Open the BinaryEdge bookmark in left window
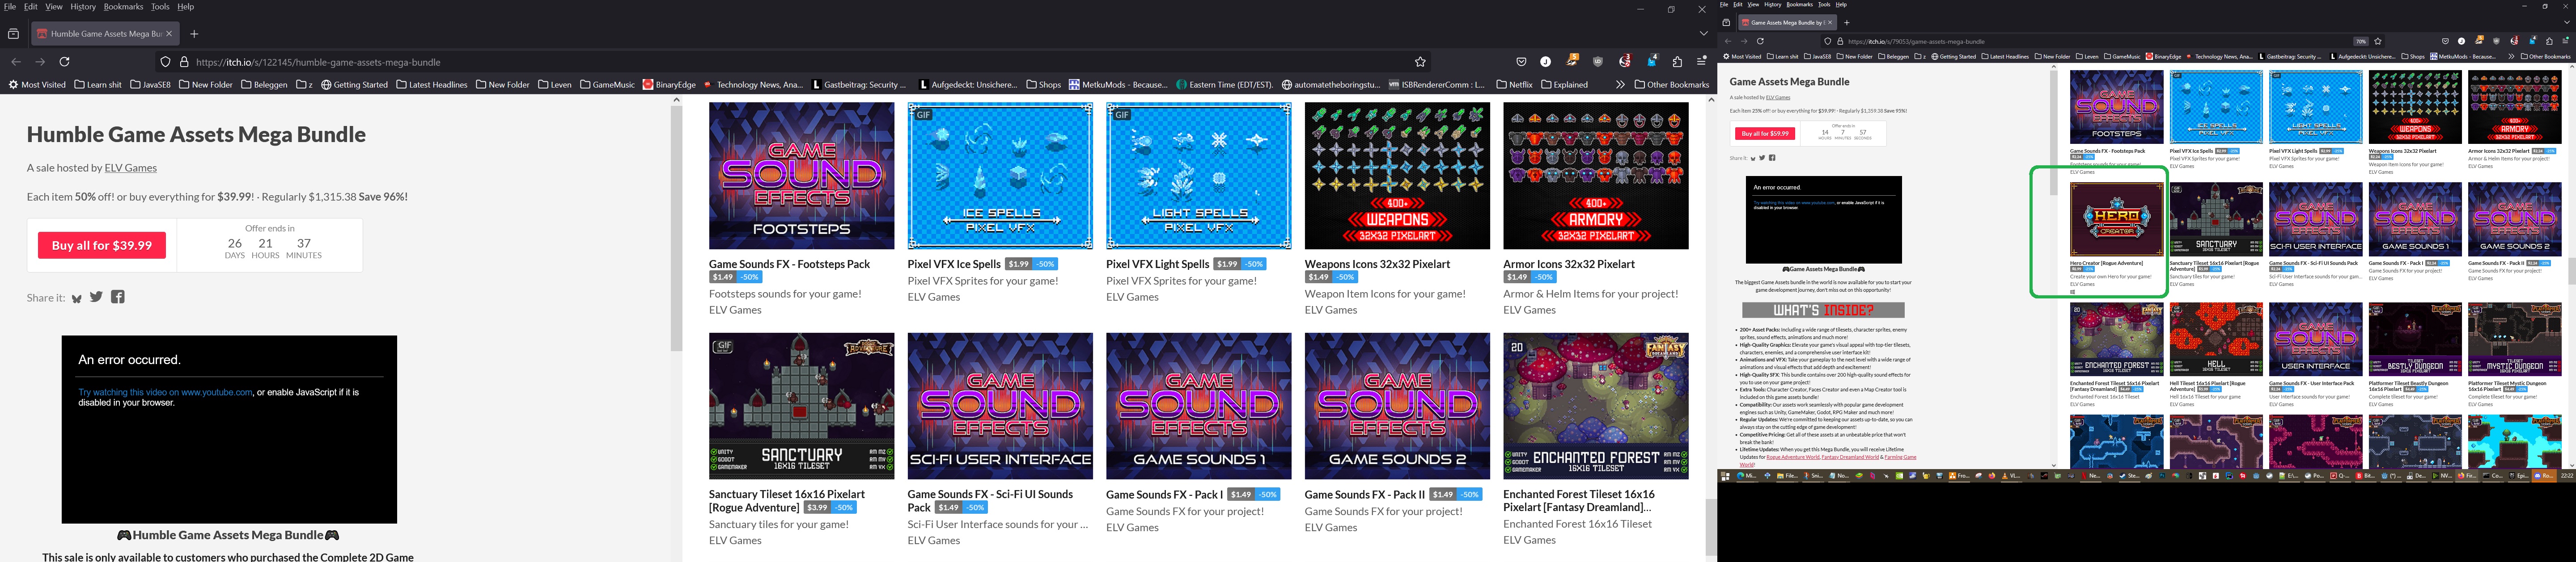The width and height of the screenshot is (2576, 562). [669, 85]
